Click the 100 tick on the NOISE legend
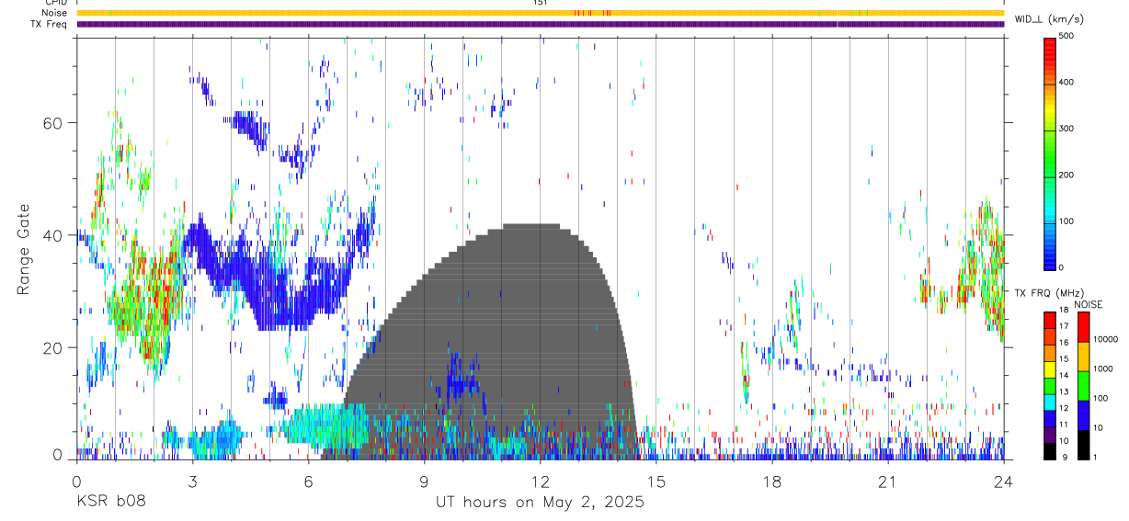Image resolution: width=1129 pixels, height=521 pixels. [x=1101, y=398]
